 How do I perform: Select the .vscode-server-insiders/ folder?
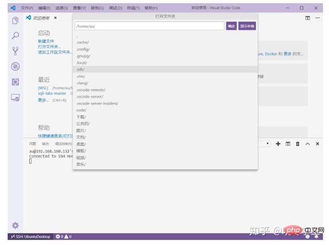pos(165,103)
